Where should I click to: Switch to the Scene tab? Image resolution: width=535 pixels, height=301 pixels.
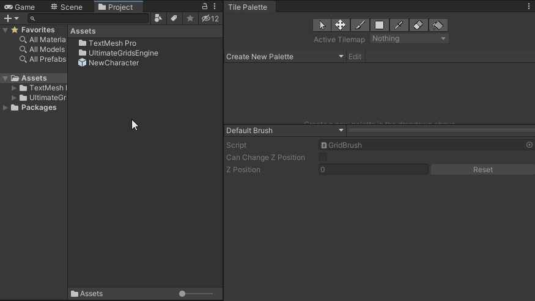[x=67, y=7]
